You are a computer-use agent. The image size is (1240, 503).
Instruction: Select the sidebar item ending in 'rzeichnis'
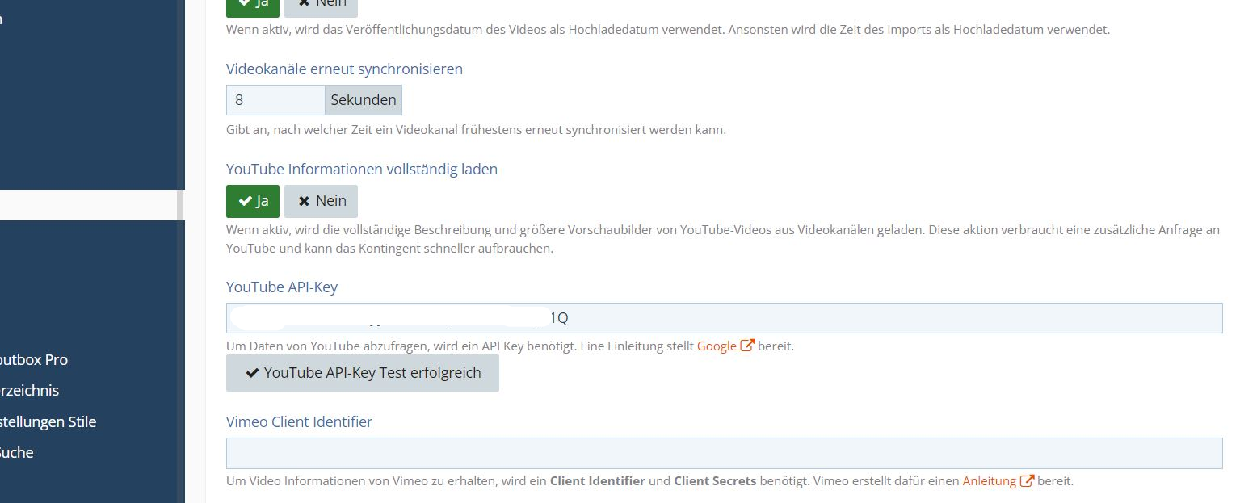(30, 391)
